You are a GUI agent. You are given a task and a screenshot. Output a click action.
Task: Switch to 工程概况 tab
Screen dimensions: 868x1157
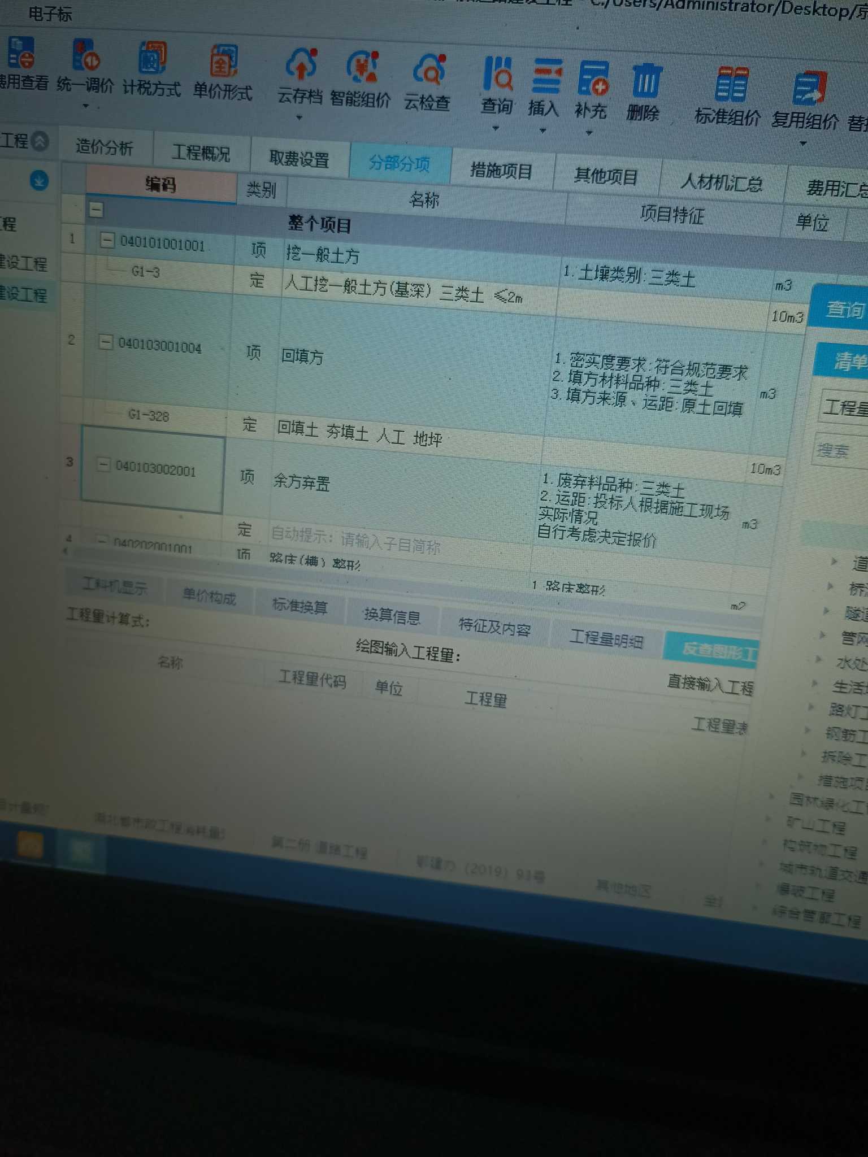[201, 153]
